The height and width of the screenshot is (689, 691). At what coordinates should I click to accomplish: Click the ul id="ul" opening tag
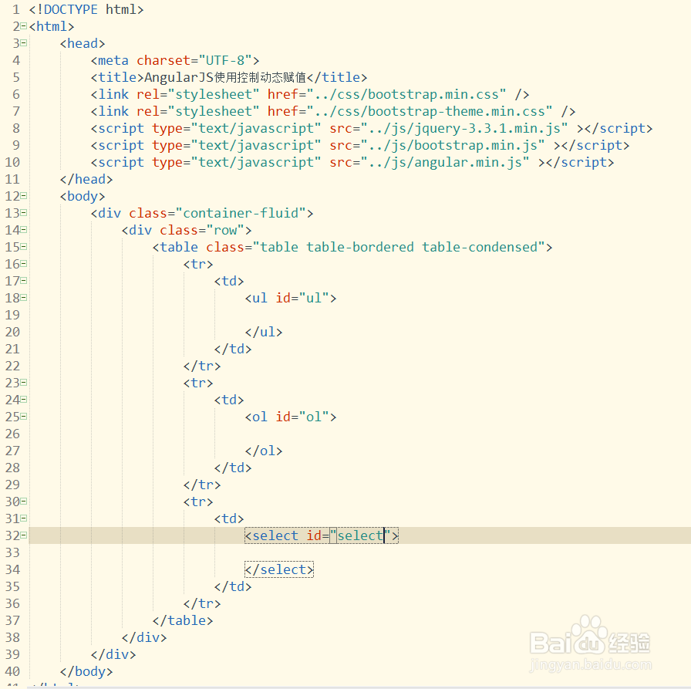(x=291, y=298)
